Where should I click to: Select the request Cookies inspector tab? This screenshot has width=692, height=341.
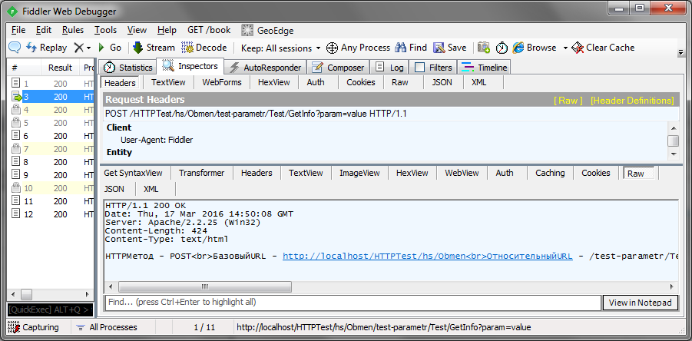coord(360,82)
